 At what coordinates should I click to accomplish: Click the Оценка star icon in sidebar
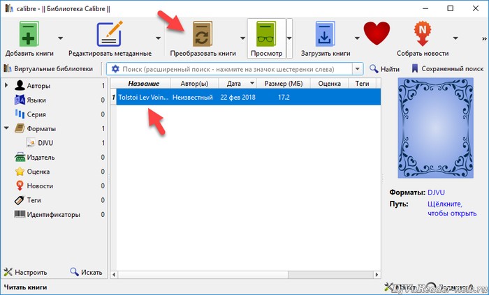click(x=20, y=172)
